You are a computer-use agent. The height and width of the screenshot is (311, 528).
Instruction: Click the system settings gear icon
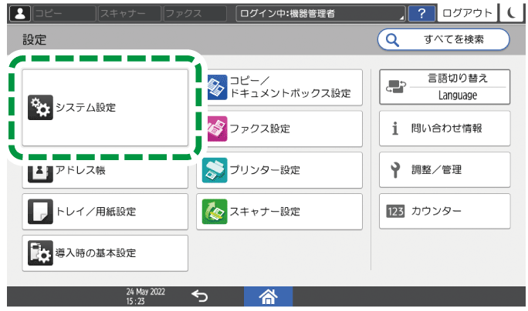tap(40, 108)
